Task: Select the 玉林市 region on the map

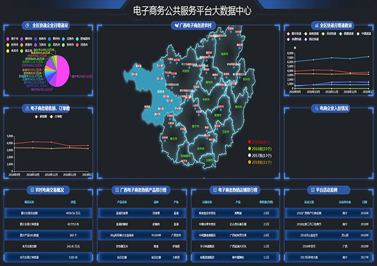Action: [x=225, y=132]
